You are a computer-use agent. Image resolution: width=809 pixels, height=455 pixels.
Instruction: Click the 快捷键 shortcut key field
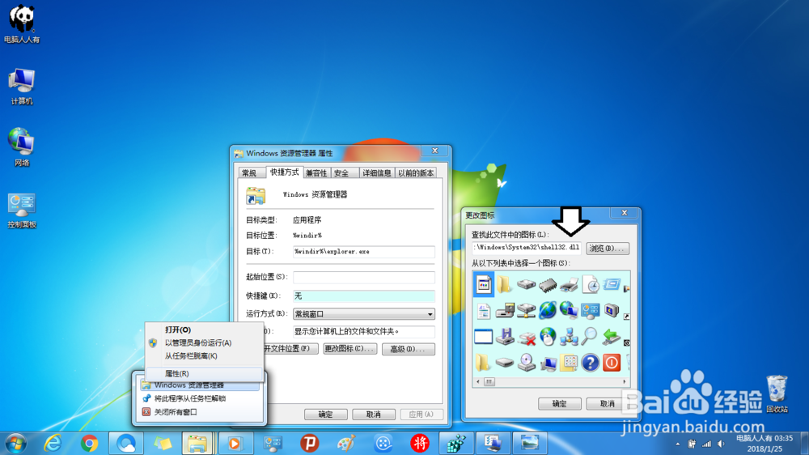364,296
